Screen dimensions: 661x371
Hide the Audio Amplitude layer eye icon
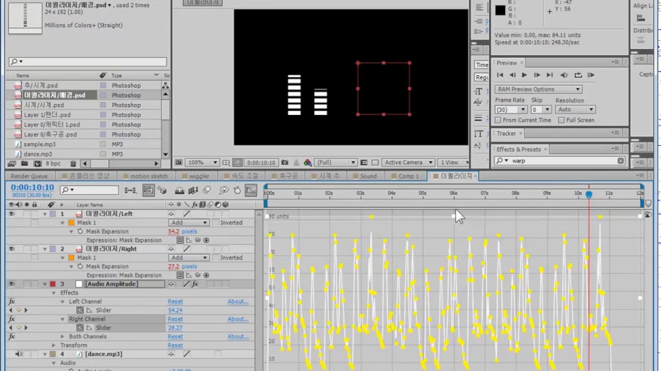pyautogui.click(x=11, y=284)
